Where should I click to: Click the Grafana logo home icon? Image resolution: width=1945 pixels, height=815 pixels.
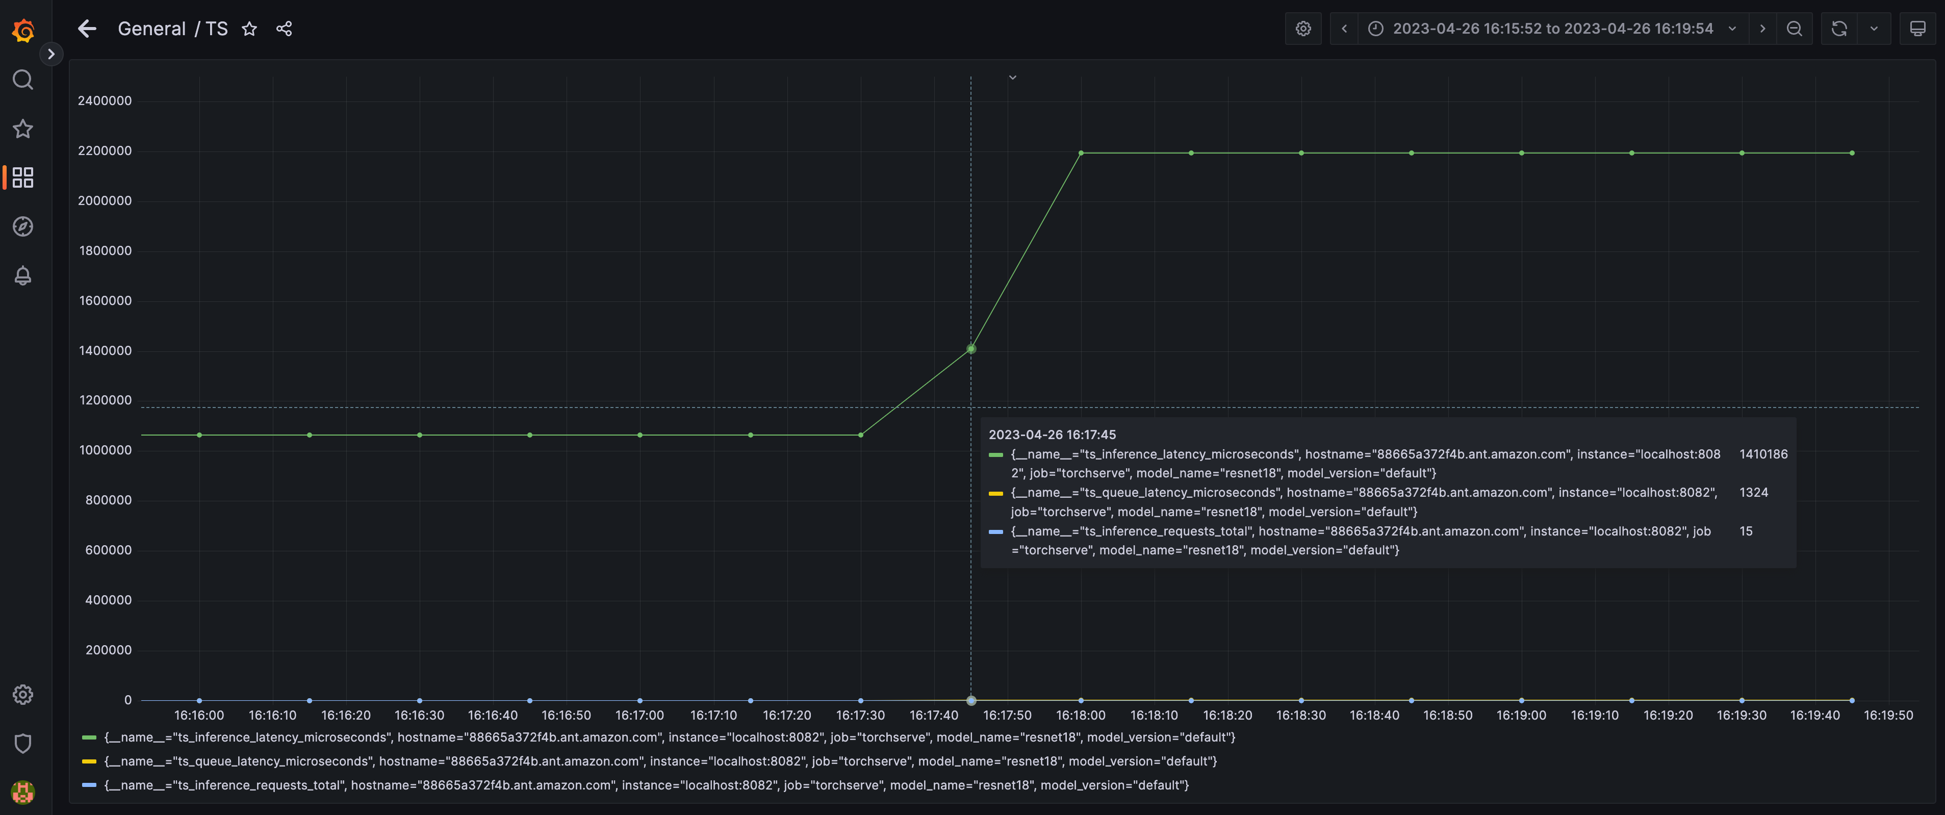(x=23, y=31)
